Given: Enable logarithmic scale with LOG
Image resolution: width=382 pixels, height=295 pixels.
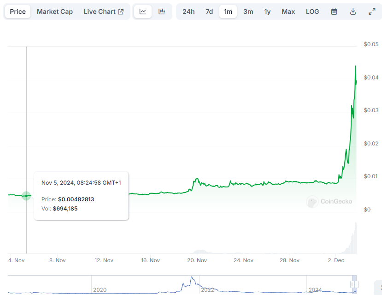Looking at the screenshot, I should click(312, 12).
